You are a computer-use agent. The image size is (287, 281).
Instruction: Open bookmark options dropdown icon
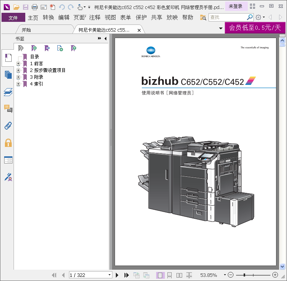tap(74, 48)
